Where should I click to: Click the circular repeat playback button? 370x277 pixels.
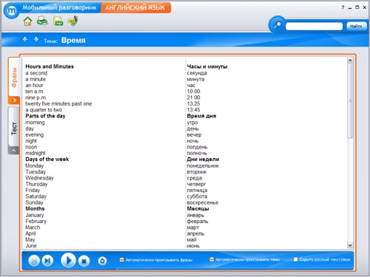102,261
